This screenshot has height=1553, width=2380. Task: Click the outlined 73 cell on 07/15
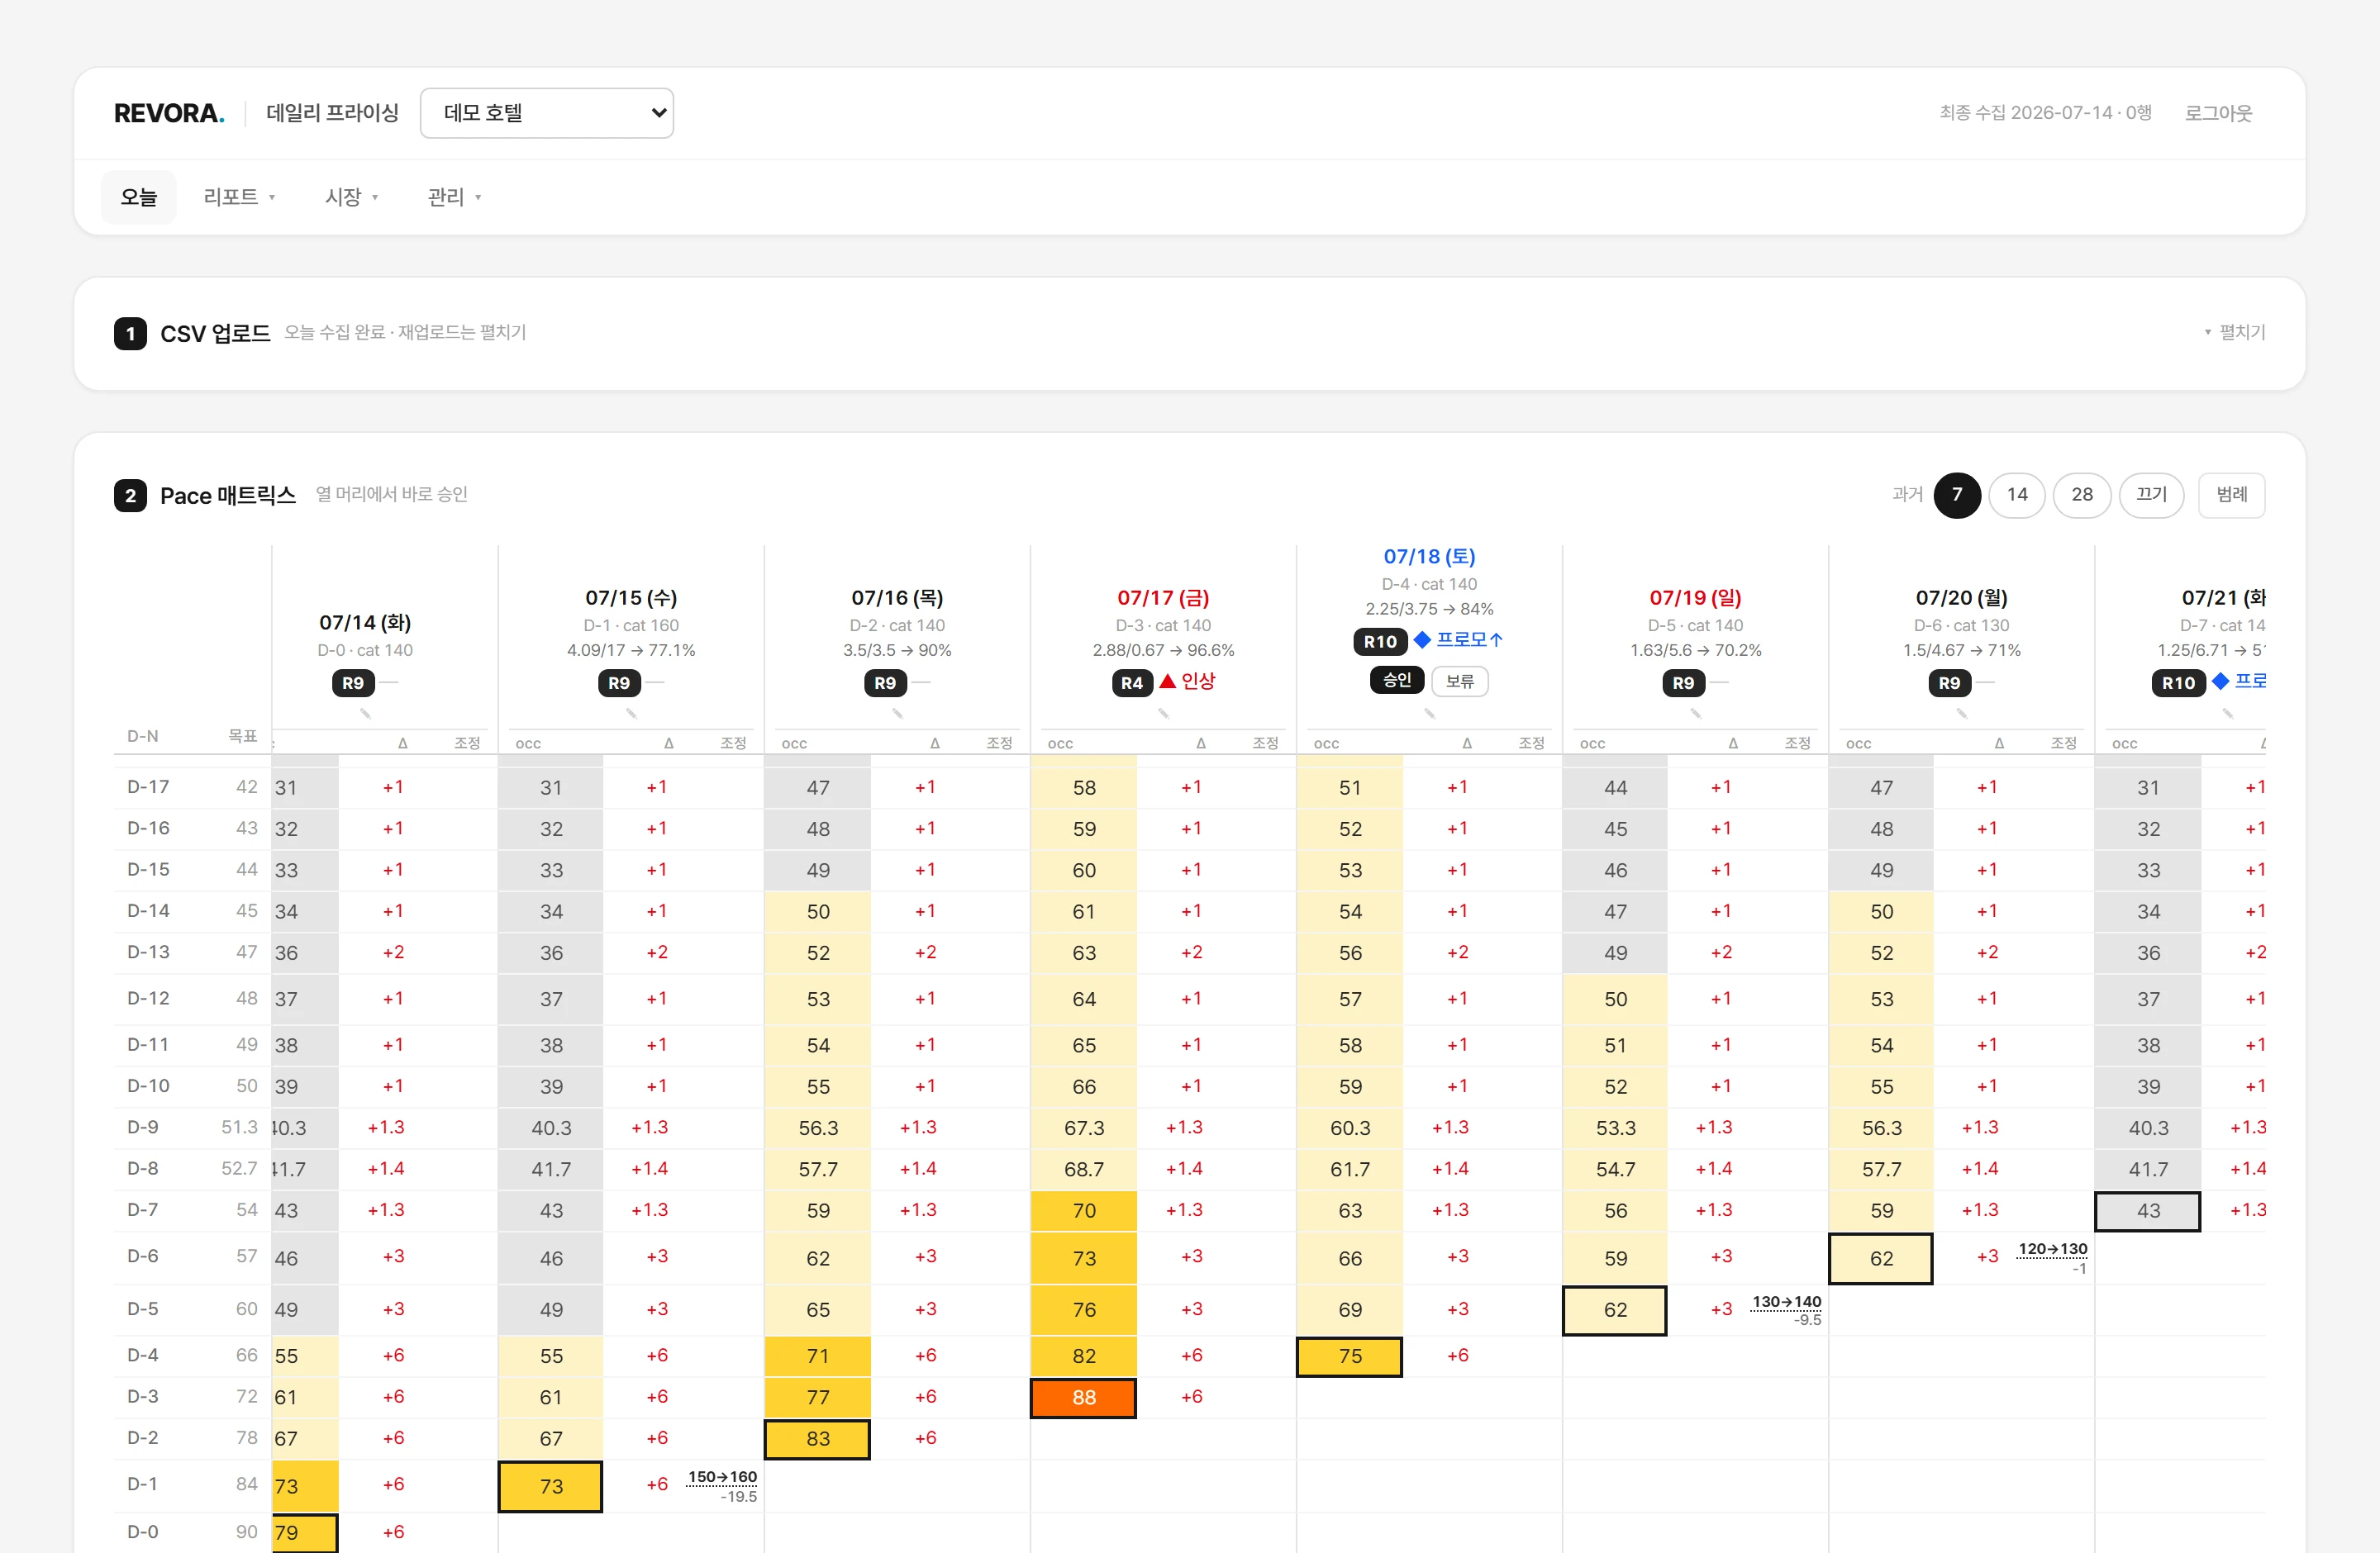551,1486
